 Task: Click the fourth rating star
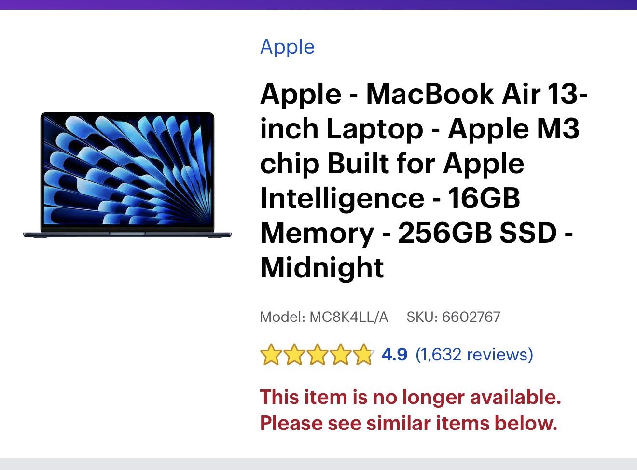point(340,355)
